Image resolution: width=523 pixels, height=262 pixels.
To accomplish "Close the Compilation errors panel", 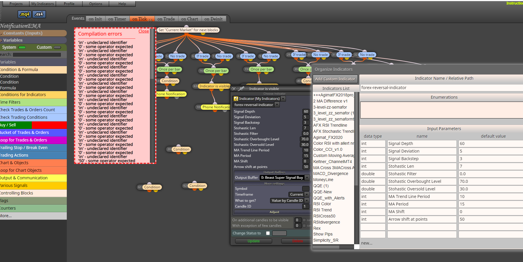I will click(144, 31).
